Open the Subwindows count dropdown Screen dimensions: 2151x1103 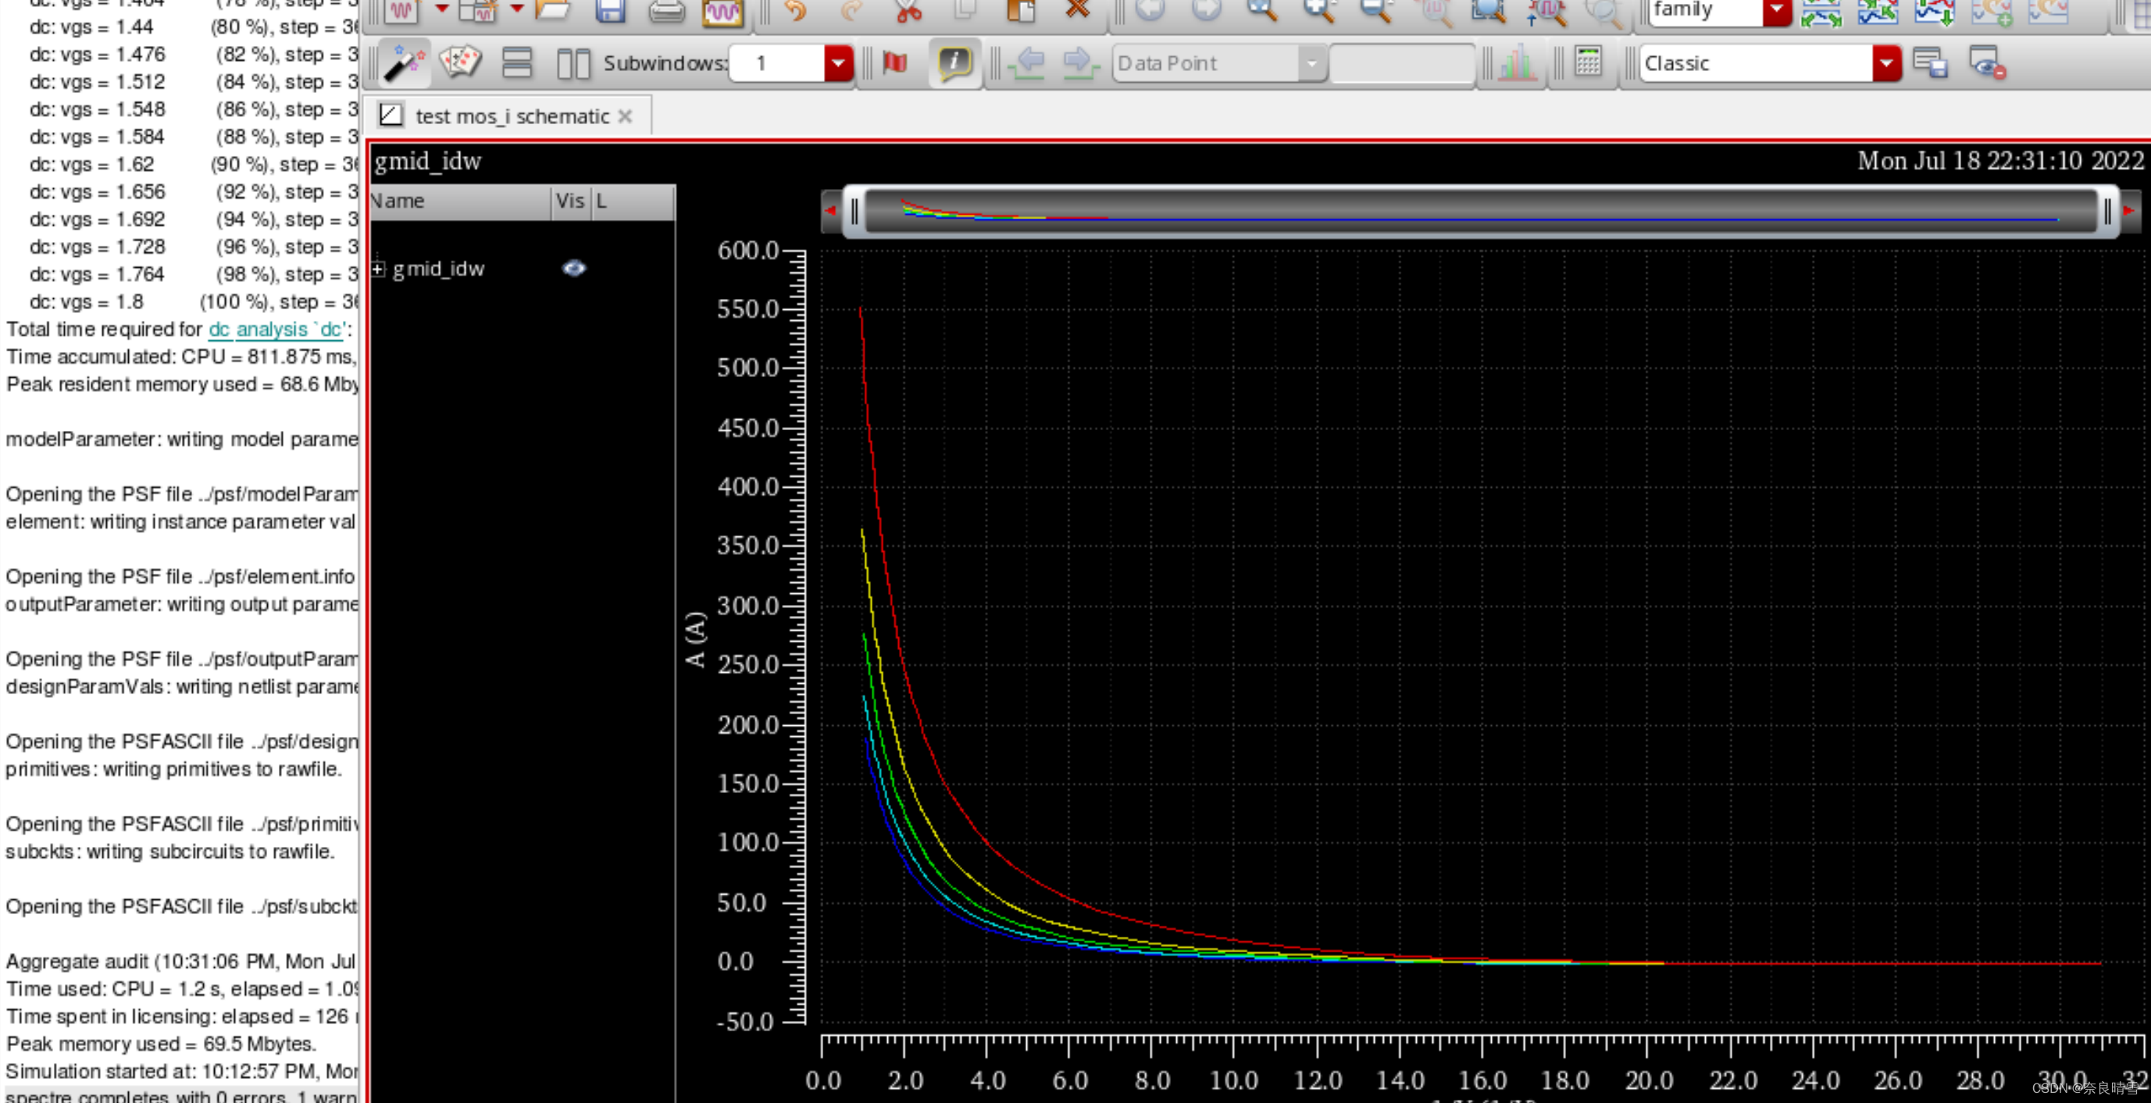coord(837,62)
